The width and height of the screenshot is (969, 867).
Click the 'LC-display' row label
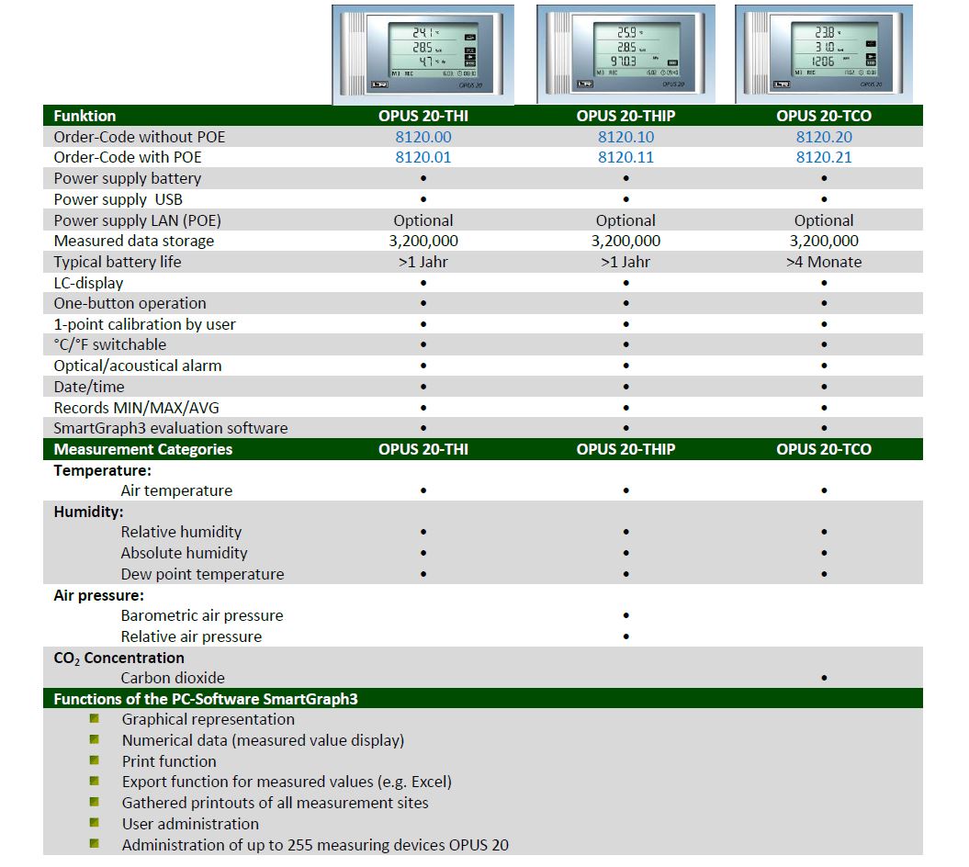click(88, 283)
